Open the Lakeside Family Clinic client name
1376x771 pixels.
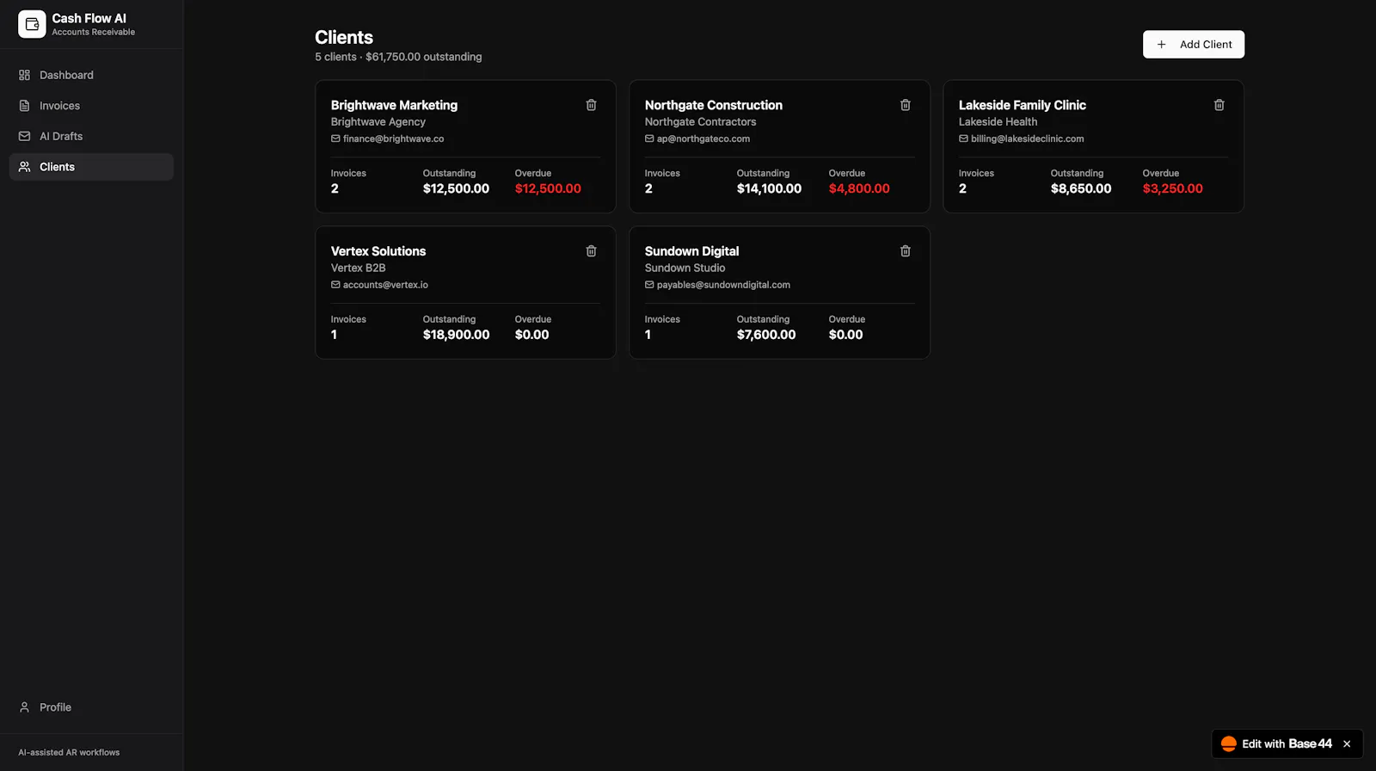1022,105
